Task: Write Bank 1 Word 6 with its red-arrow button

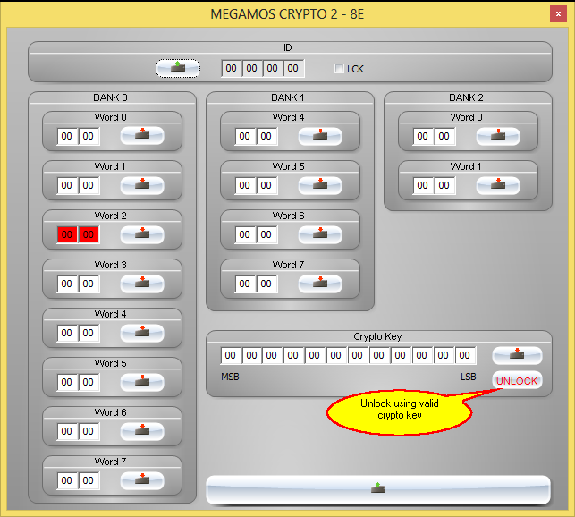Action: 320,234
